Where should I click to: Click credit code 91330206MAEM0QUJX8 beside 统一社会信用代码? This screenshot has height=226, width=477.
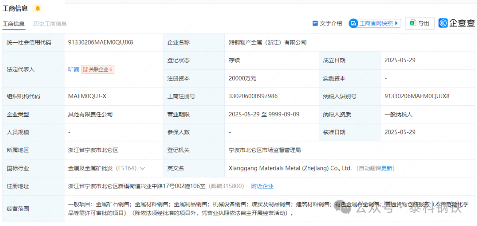pyautogui.click(x=101, y=42)
